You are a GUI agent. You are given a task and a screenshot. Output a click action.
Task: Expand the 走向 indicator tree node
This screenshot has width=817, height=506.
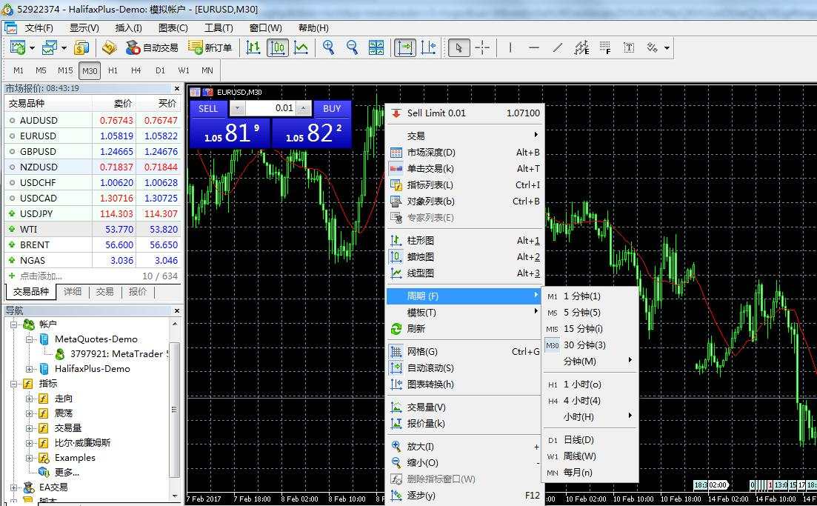click(30, 399)
